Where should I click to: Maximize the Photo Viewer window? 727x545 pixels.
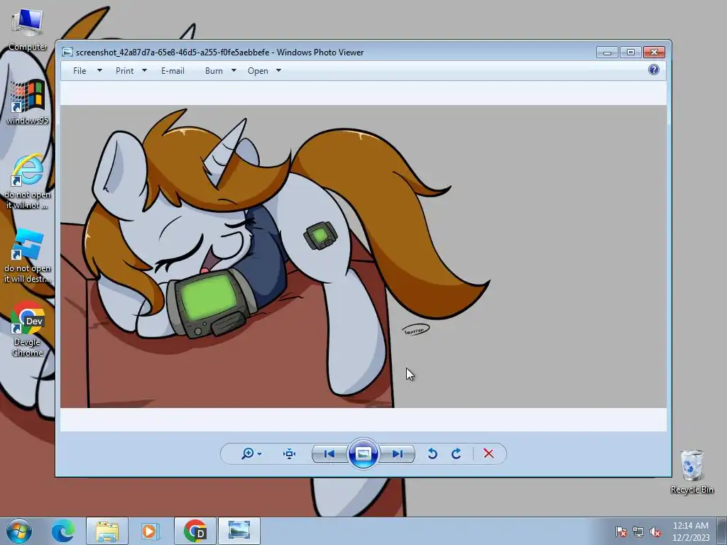pyautogui.click(x=630, y=53)
